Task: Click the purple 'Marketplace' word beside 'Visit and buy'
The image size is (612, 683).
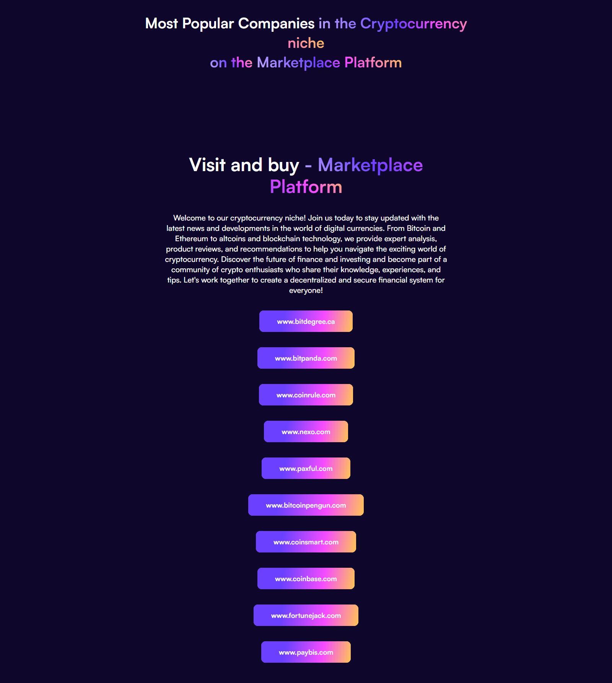Action: pyautogui.click(x=370, y=165)
